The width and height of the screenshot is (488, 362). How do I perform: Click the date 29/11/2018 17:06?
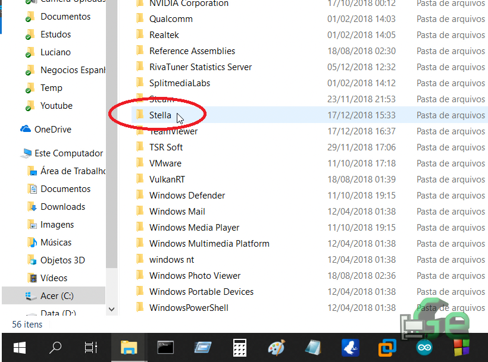(361, 147)
